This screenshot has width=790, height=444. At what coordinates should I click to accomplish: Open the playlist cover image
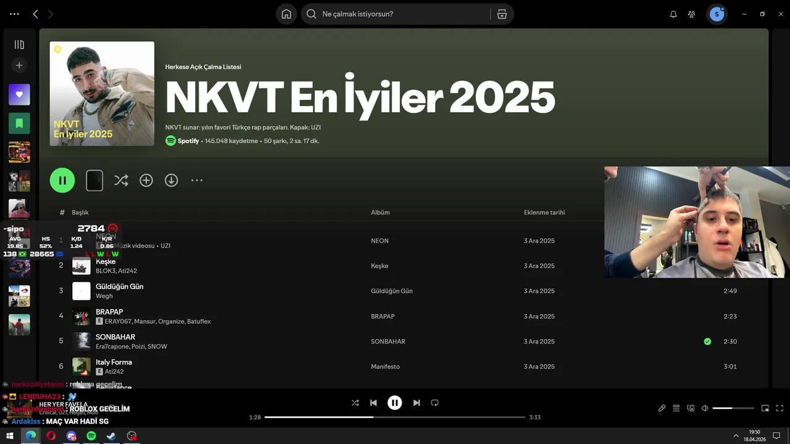tap(102, 94)
